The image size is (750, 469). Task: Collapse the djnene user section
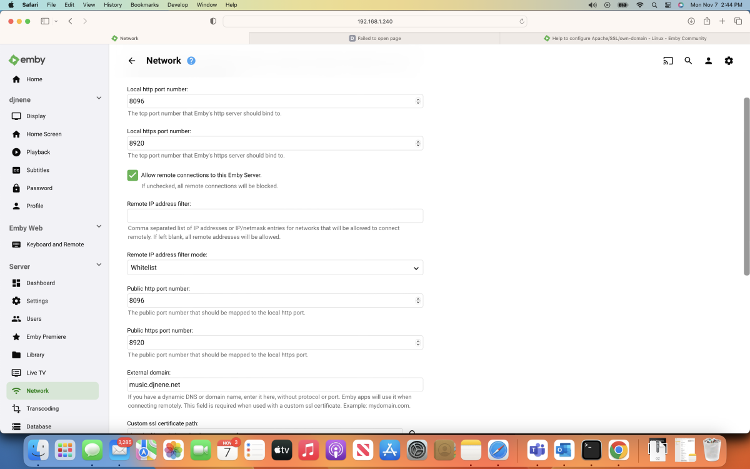99,98
